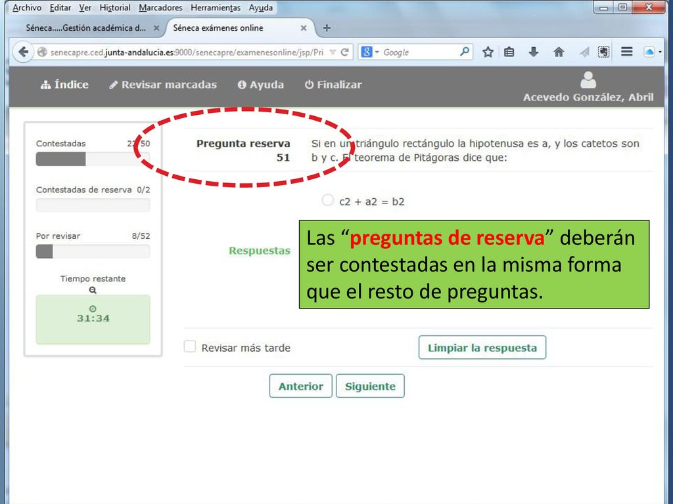Click the search magnifier icon in search box
673x504 pixels.
pyautogui.click(x=465, y=52)
